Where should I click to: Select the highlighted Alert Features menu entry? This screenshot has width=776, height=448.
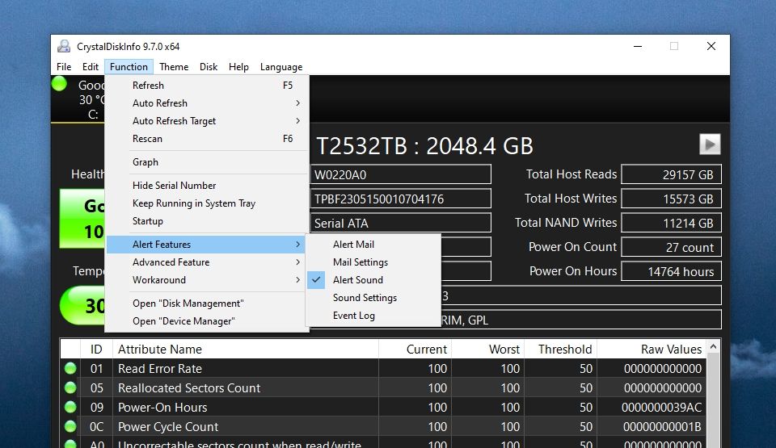point(207,245)
